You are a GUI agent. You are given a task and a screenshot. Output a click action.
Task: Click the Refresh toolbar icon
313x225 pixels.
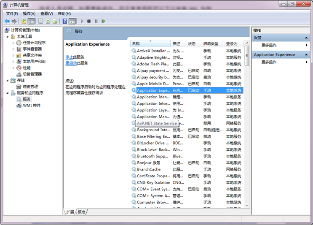pos(48,21)
